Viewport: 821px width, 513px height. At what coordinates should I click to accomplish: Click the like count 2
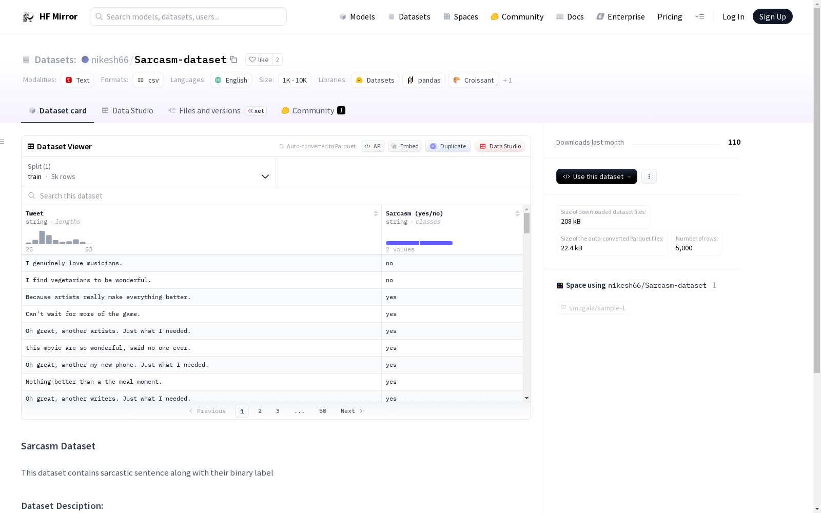coord(278,60)
